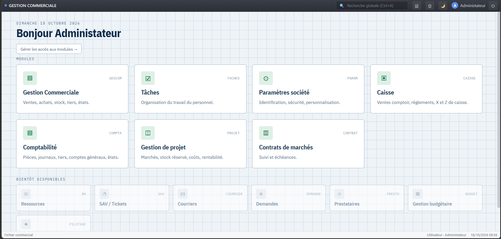The height and width of the screenshot is (239, 501).
Task: Open Gérer les accès aux modules
Action: [x=49, y=49]
